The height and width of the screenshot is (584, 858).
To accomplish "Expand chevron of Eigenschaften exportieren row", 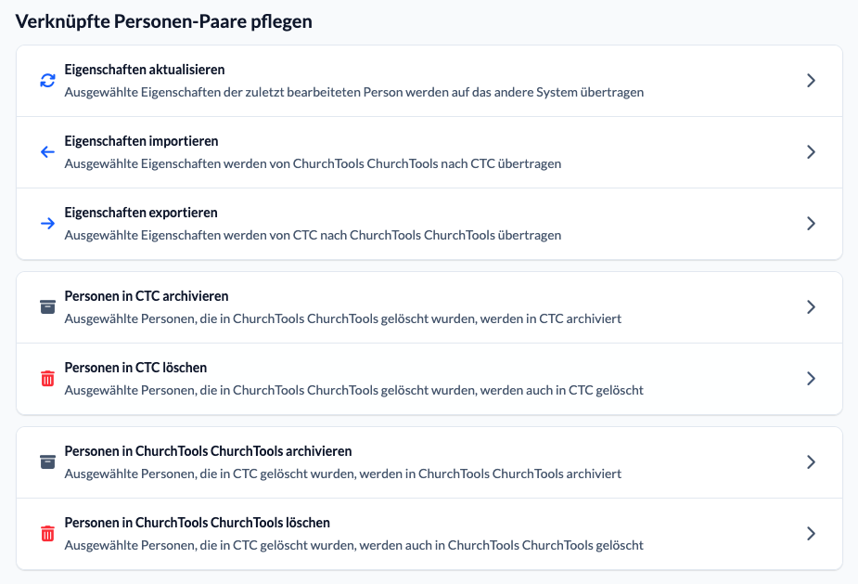I will pos(811,224).
